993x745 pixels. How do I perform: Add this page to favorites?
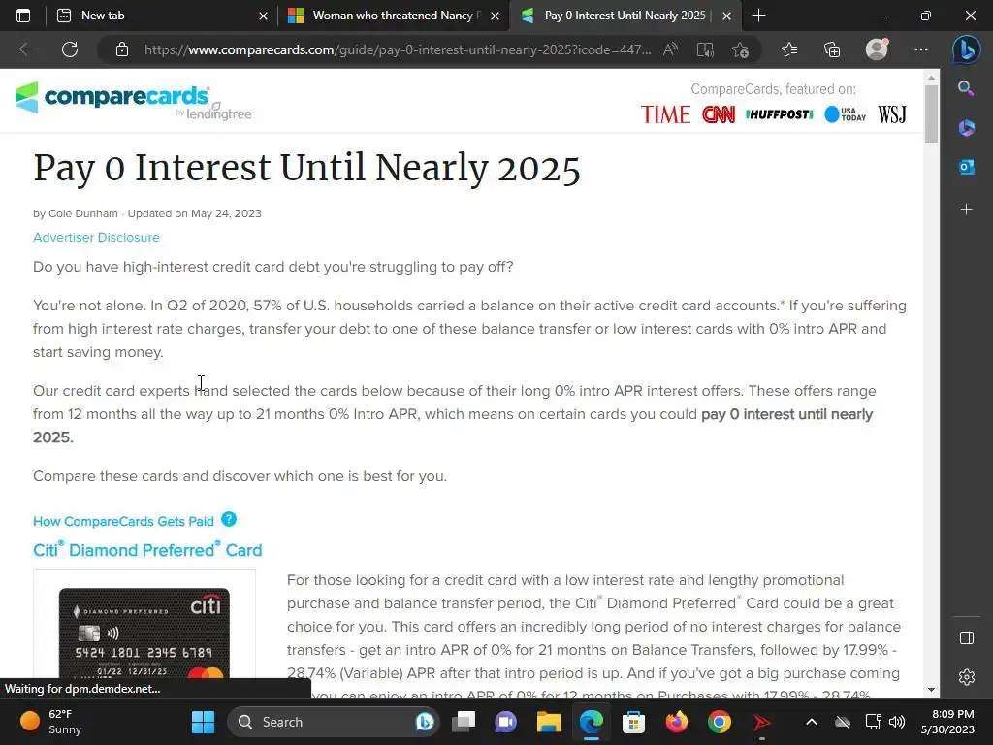point(740,49)
